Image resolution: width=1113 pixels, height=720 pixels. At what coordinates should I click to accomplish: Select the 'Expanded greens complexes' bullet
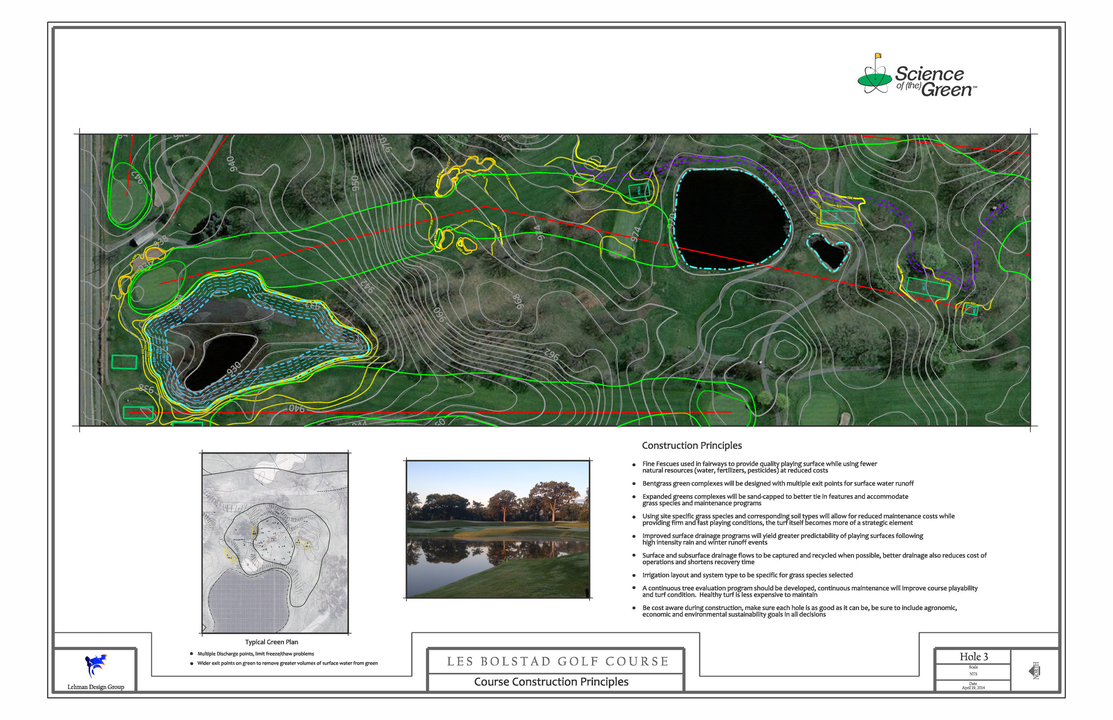[x=775, y=500]
